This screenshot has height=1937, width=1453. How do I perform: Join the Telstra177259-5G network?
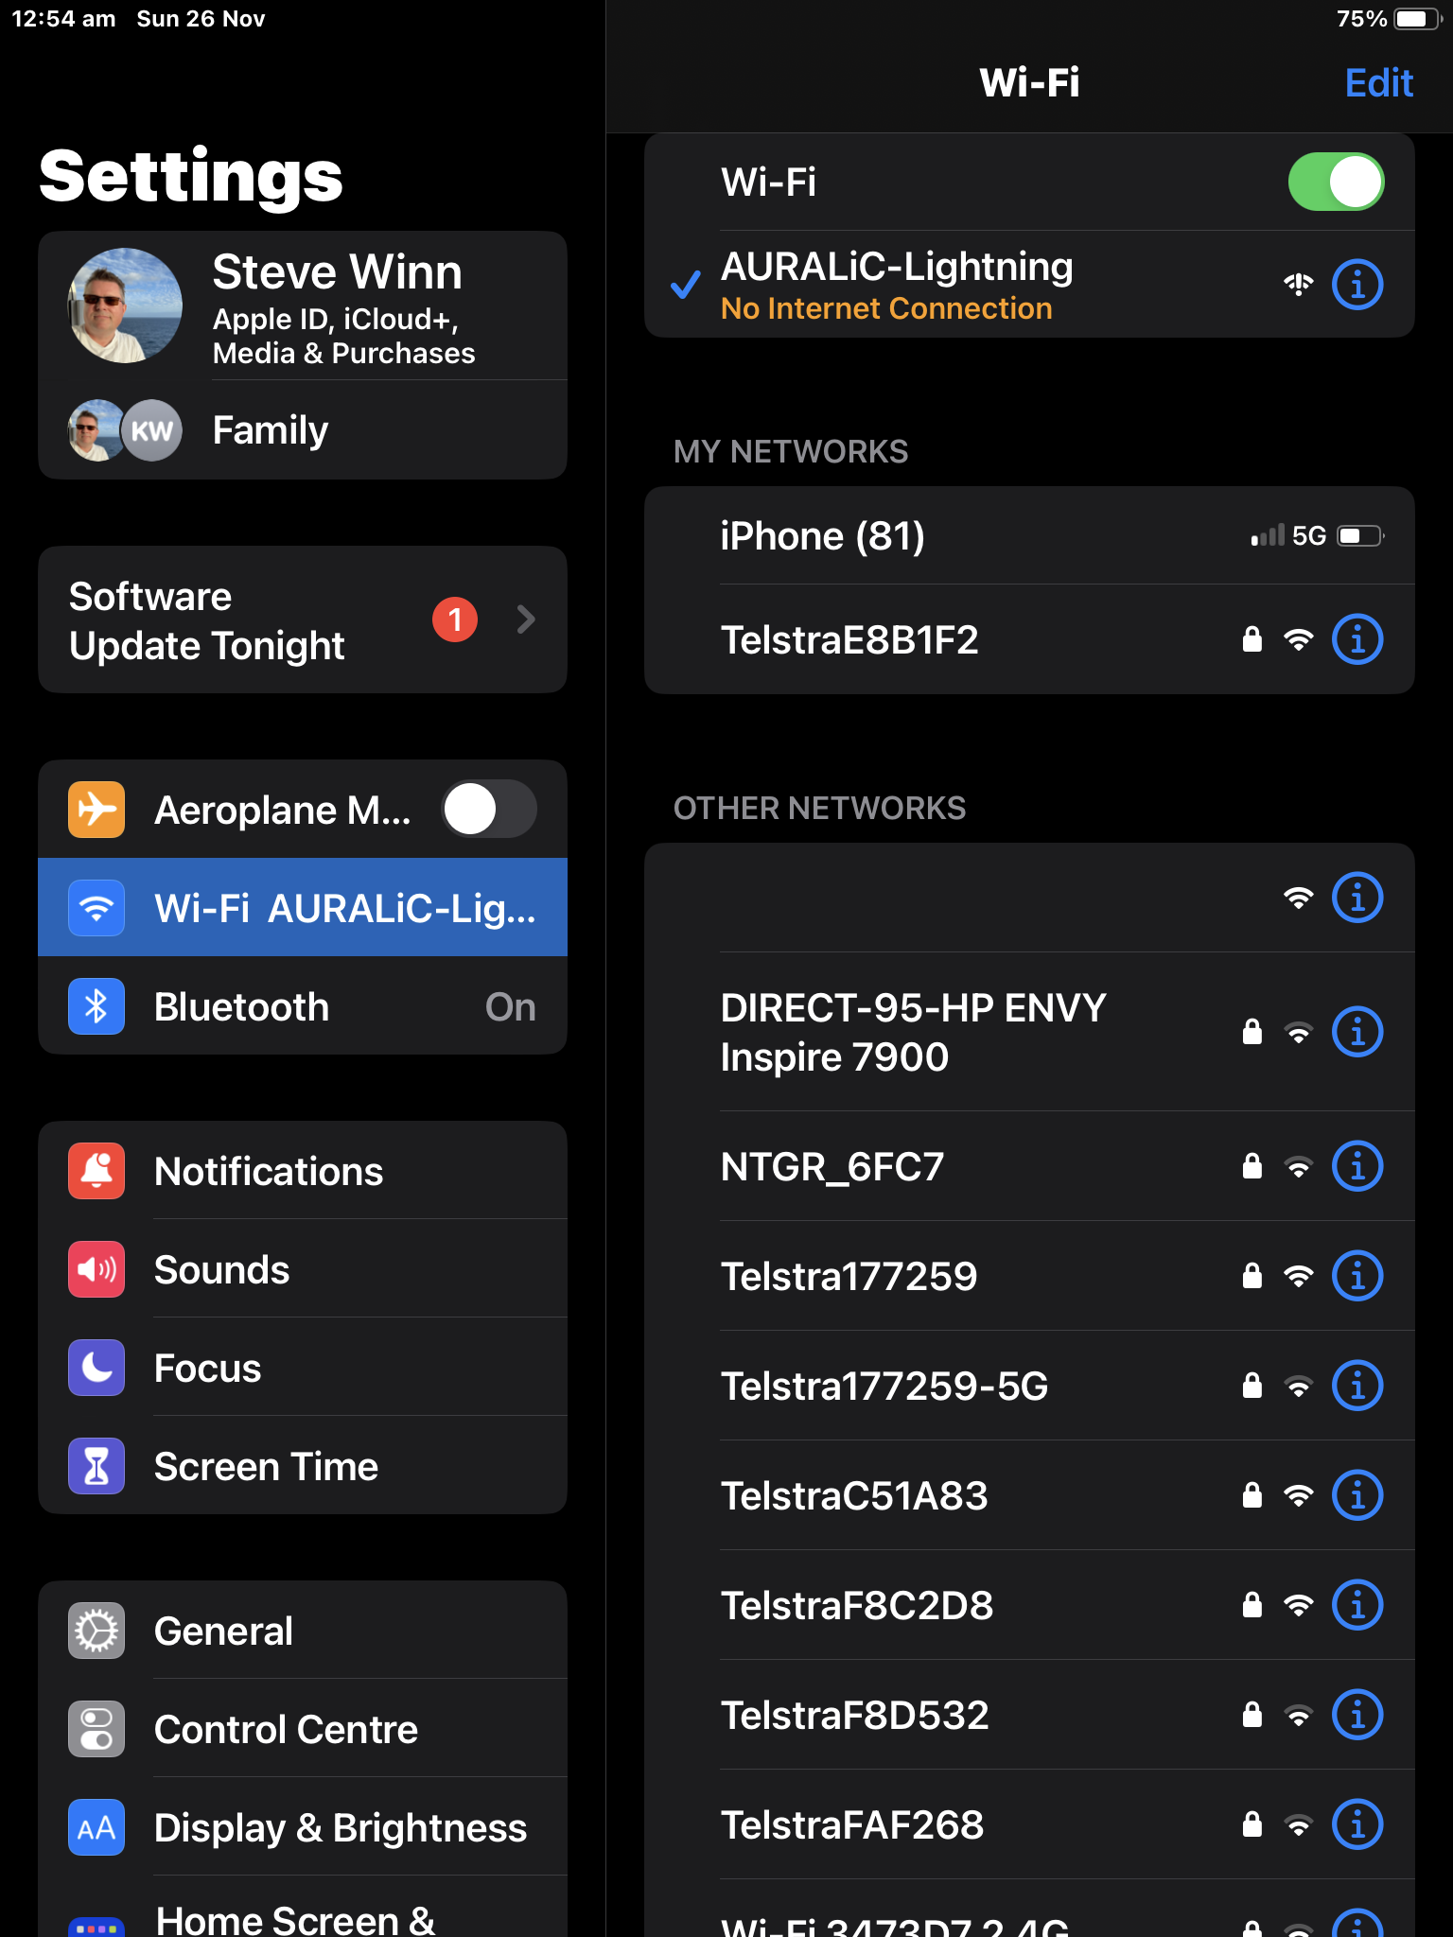(1029, 1386)
